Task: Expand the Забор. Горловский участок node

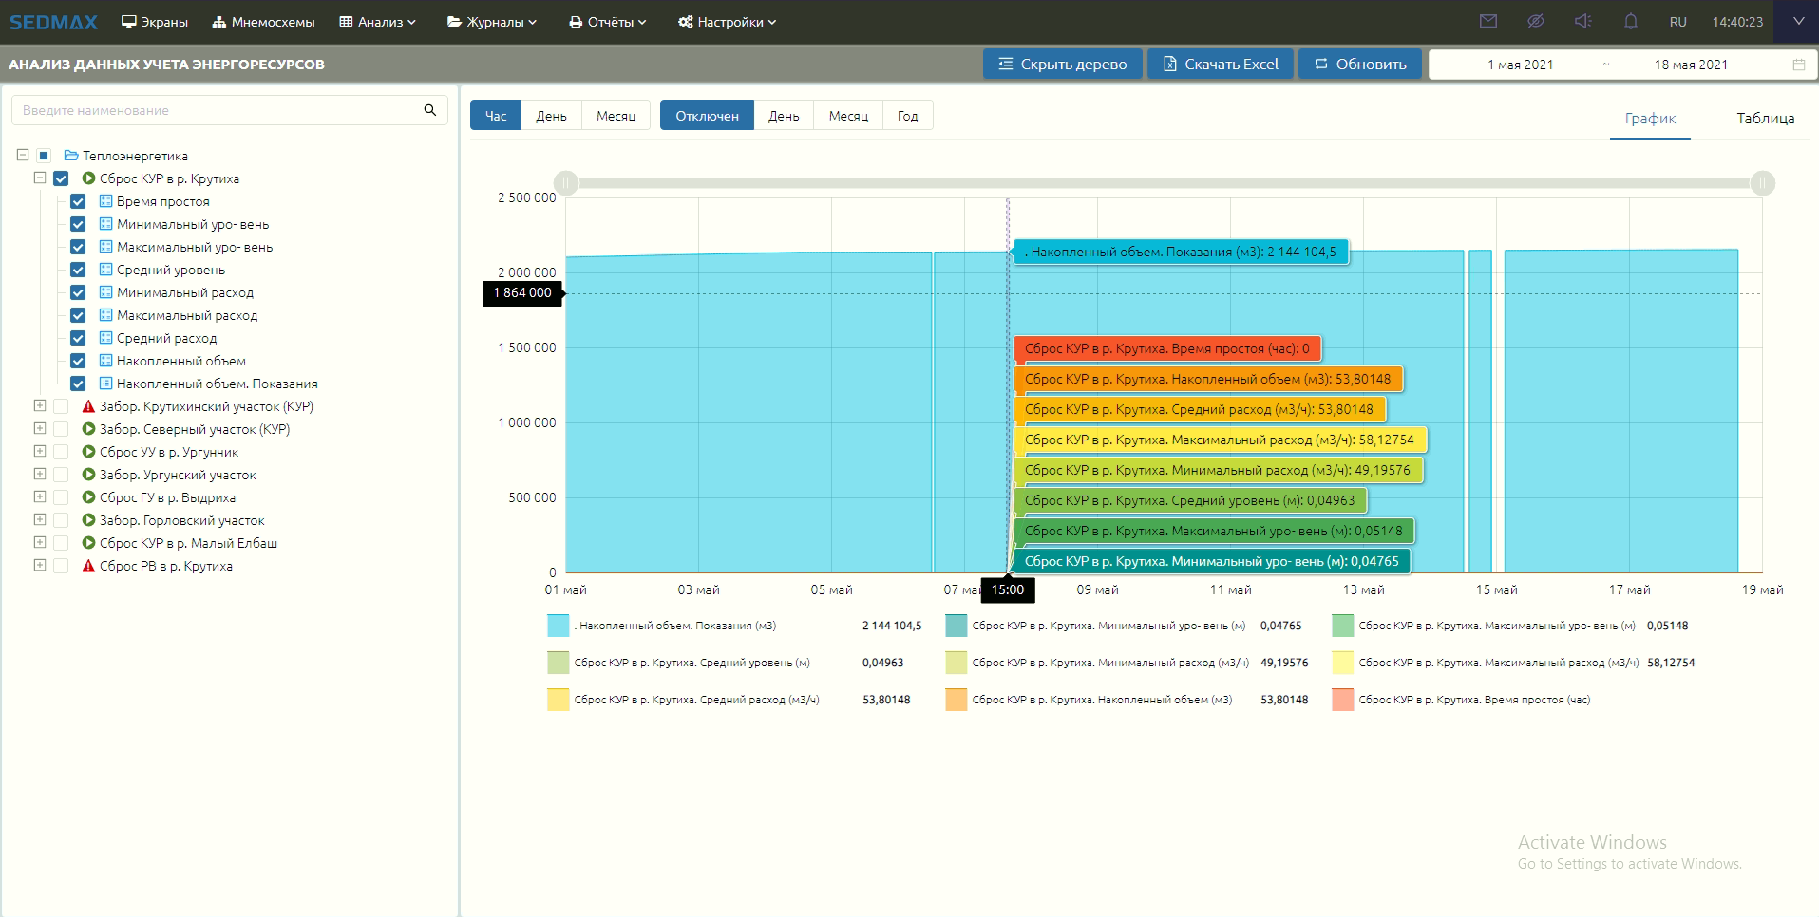Action: (x=40, y=519)
